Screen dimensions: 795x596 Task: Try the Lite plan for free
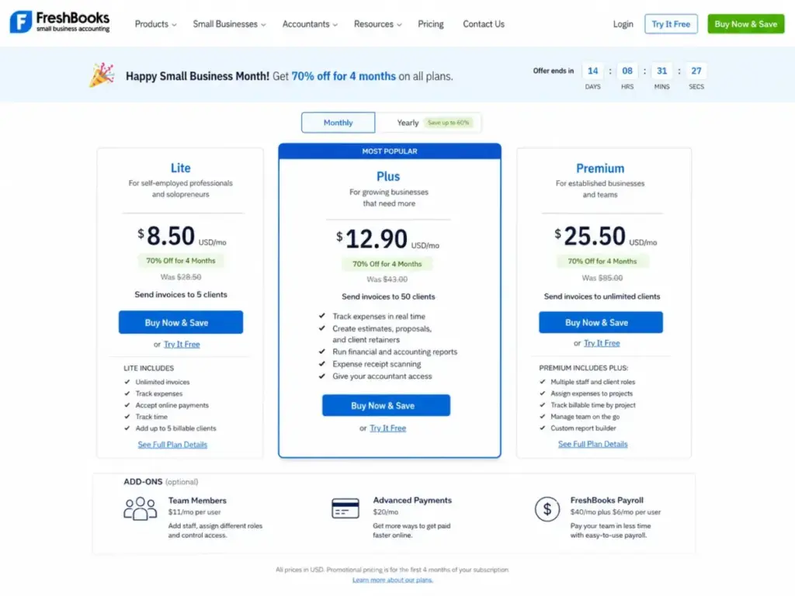182,344
